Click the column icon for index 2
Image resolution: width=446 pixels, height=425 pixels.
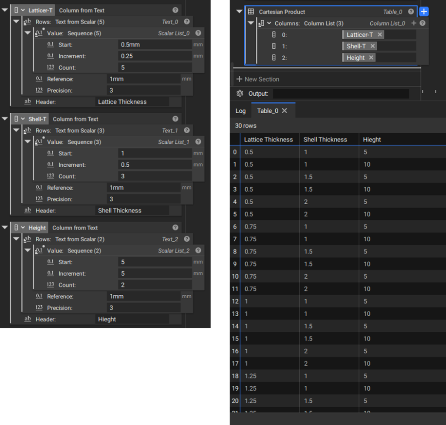point(274,58)
